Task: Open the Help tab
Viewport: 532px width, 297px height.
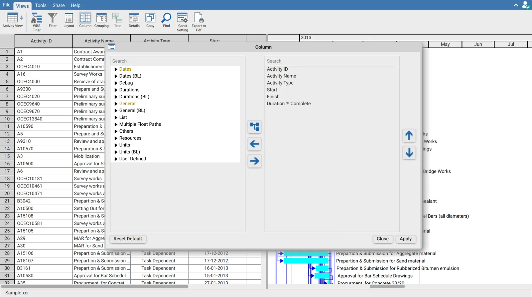Action: point(75,5)
